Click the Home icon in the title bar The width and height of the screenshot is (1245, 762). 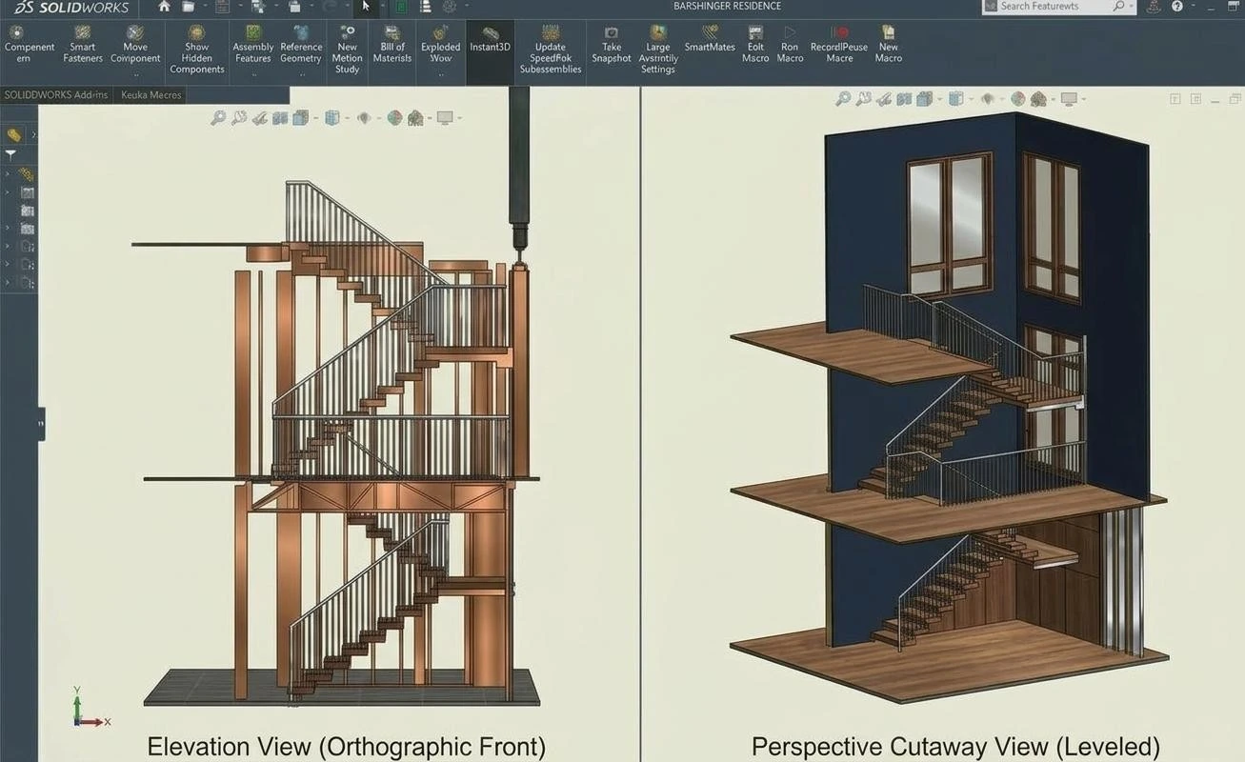(164, 7)
